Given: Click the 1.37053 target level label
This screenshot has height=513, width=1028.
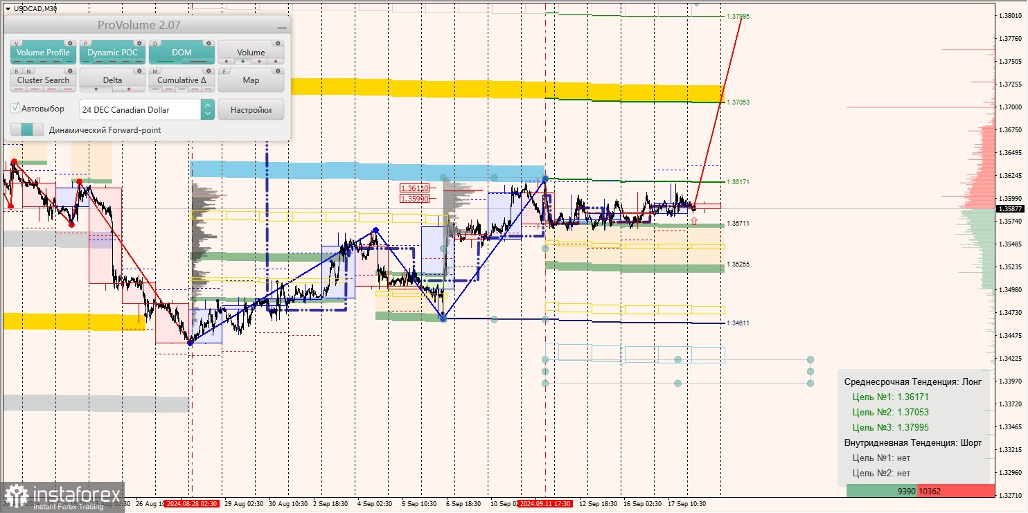Looking at the screenshot, I should (x=738, y=102).
